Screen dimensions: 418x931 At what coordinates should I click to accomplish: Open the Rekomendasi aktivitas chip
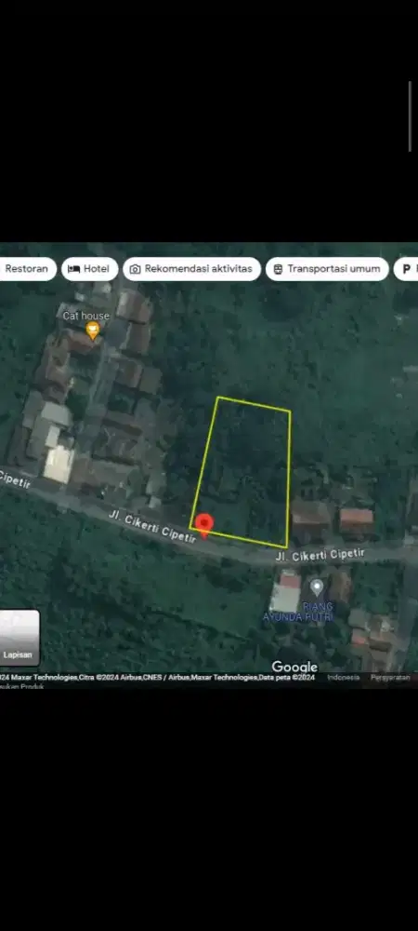192,268
